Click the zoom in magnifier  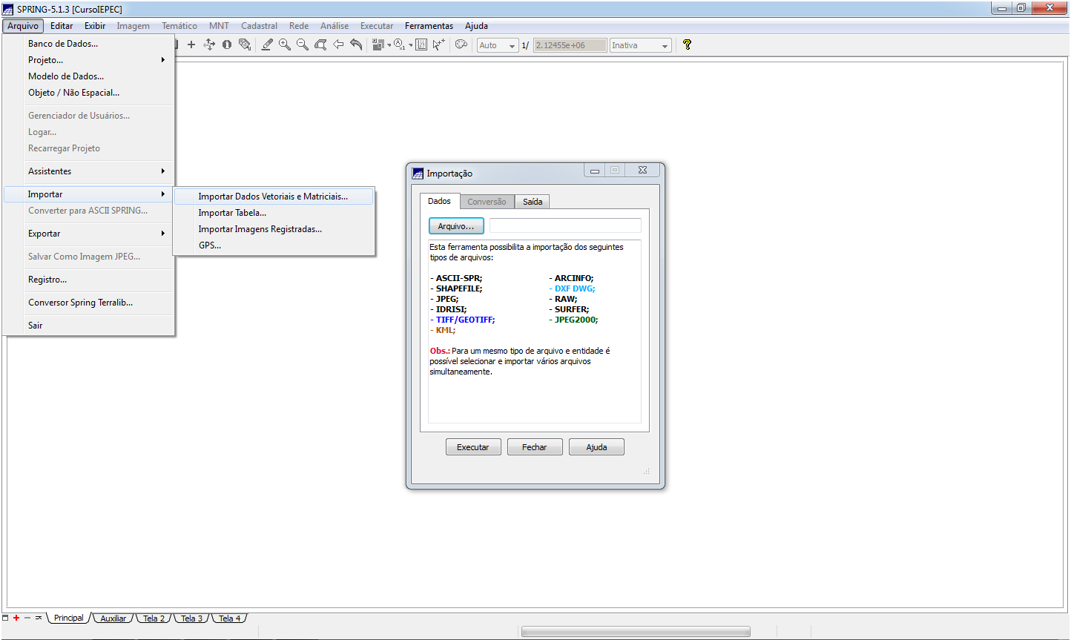(285, 44)
